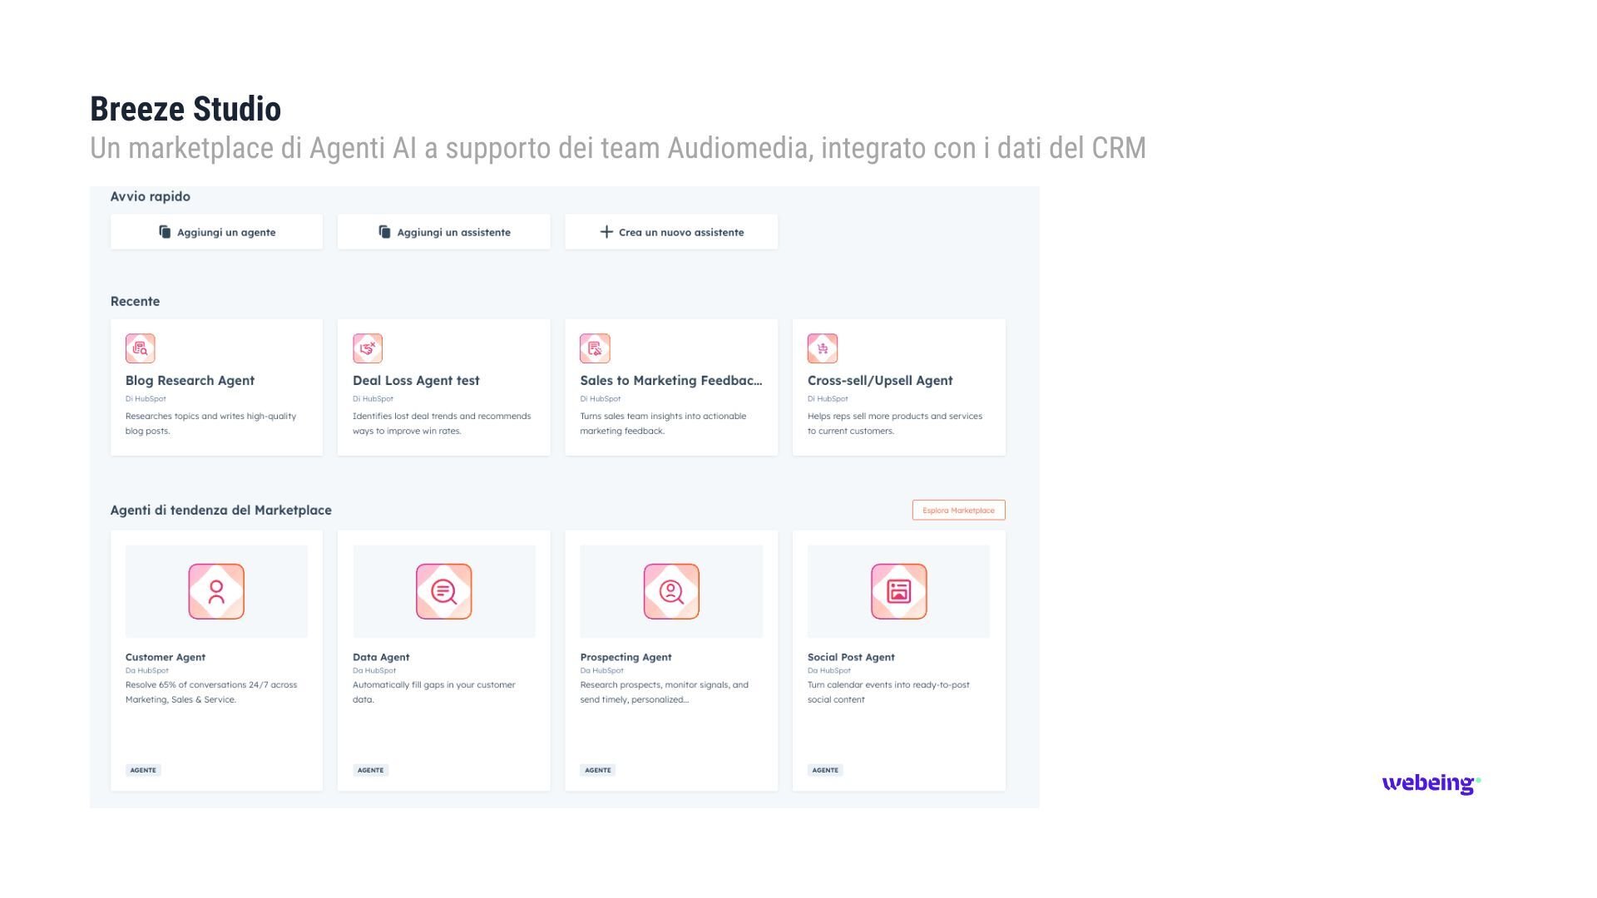Click the webeing logo
Viewport: 1597px width, 898px height.
[x=1431, y=783]
